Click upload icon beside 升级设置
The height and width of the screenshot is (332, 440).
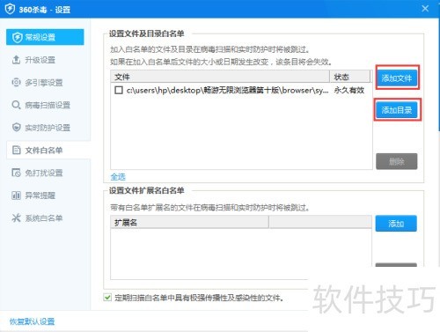pyautogui.click(x=16, y=60)
